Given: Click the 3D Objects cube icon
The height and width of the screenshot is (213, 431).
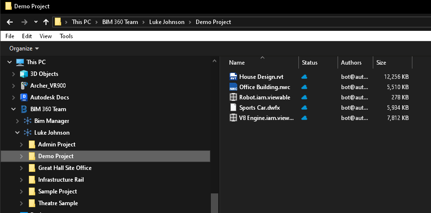Looking at the screenshot, I should (x=24, y=74).
